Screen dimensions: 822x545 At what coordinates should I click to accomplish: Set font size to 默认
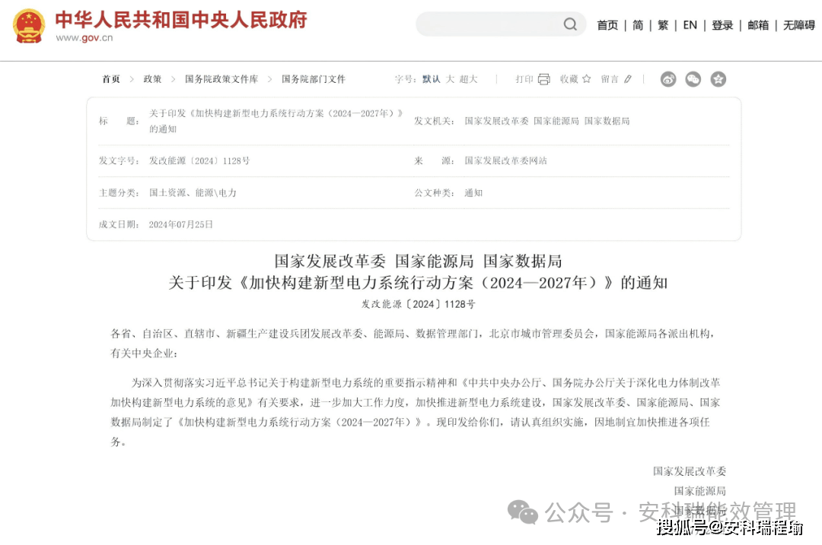[x=432, y=79]
